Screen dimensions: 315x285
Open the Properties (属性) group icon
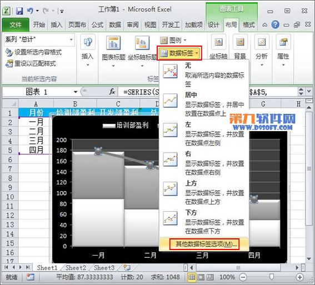click(283, 42)
